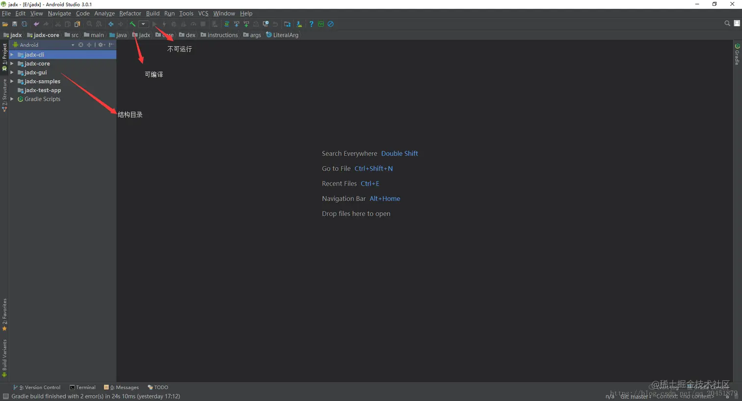This screenshot has width=742, height=401.
Task: Click the Cut scissors icon
Action: tap(58, 24)
